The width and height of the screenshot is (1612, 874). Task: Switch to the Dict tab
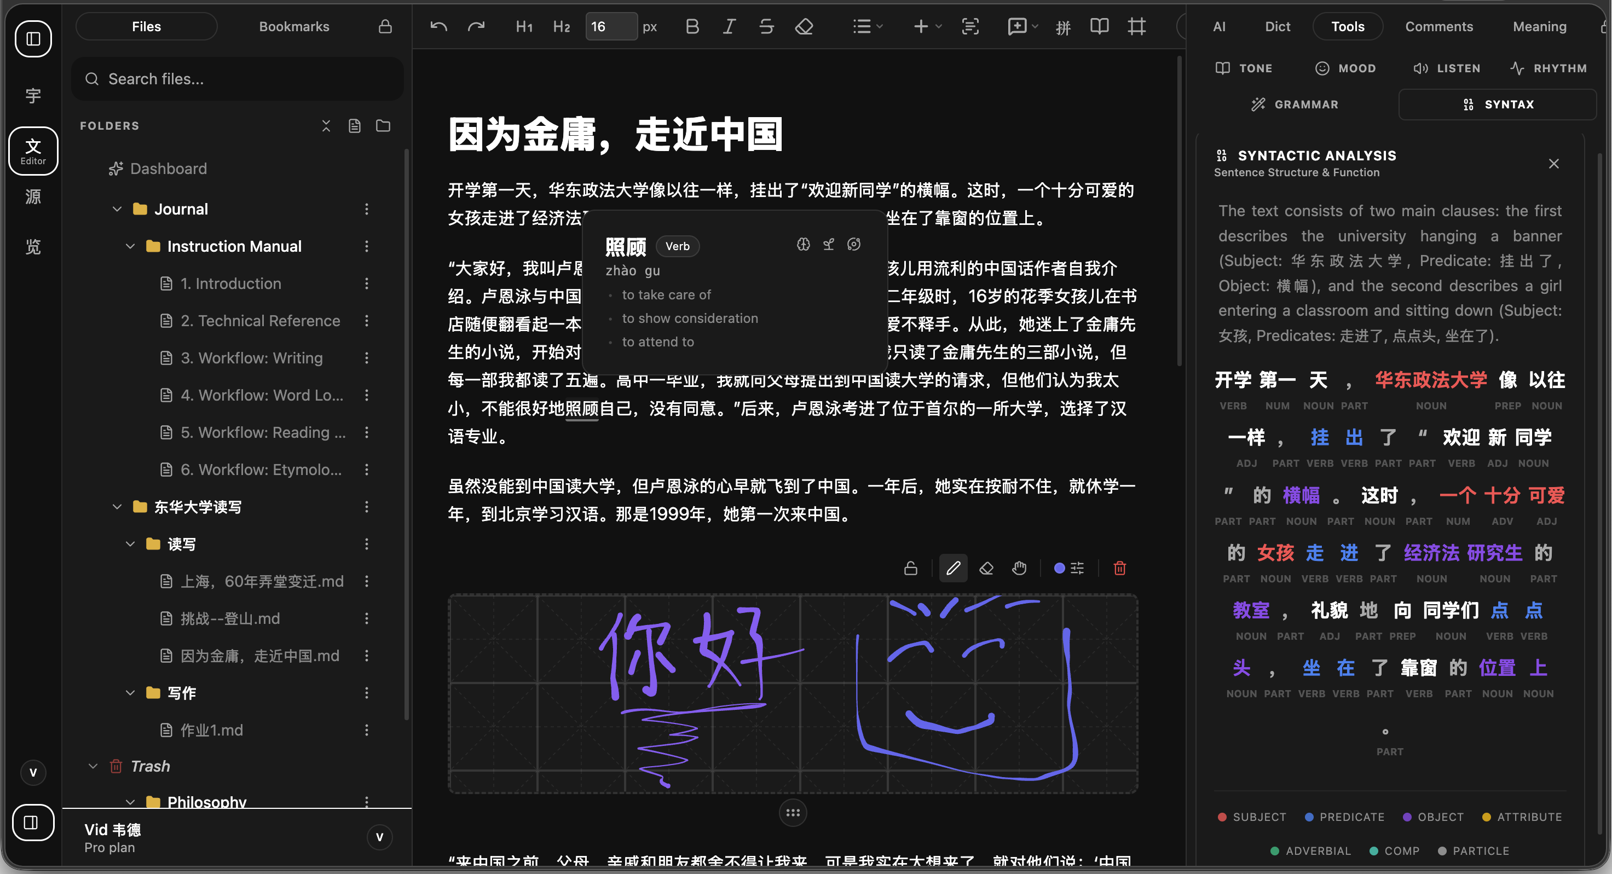(x=1277, y=26)
